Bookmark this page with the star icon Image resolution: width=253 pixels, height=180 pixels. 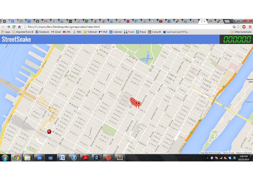pyautogui.click(x=238, y=27)
